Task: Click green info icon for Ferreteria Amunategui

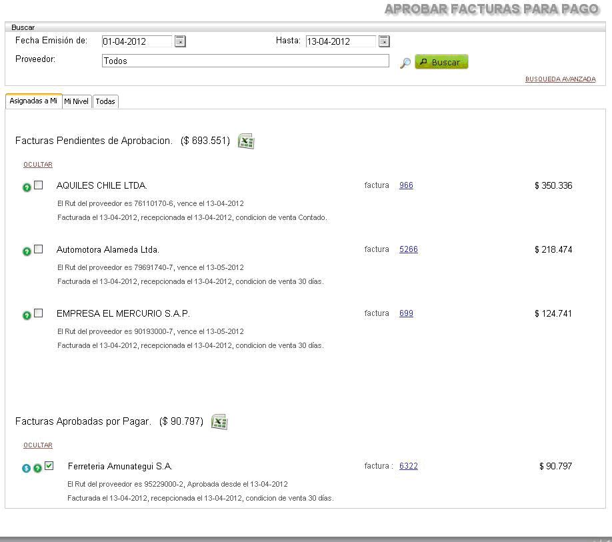Action: pyautogui.click(x=37, y=468)
